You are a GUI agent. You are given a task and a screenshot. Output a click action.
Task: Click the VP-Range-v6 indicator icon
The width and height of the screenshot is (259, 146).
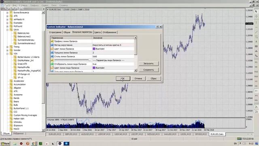pyautogui.click(x=15, y=74)
